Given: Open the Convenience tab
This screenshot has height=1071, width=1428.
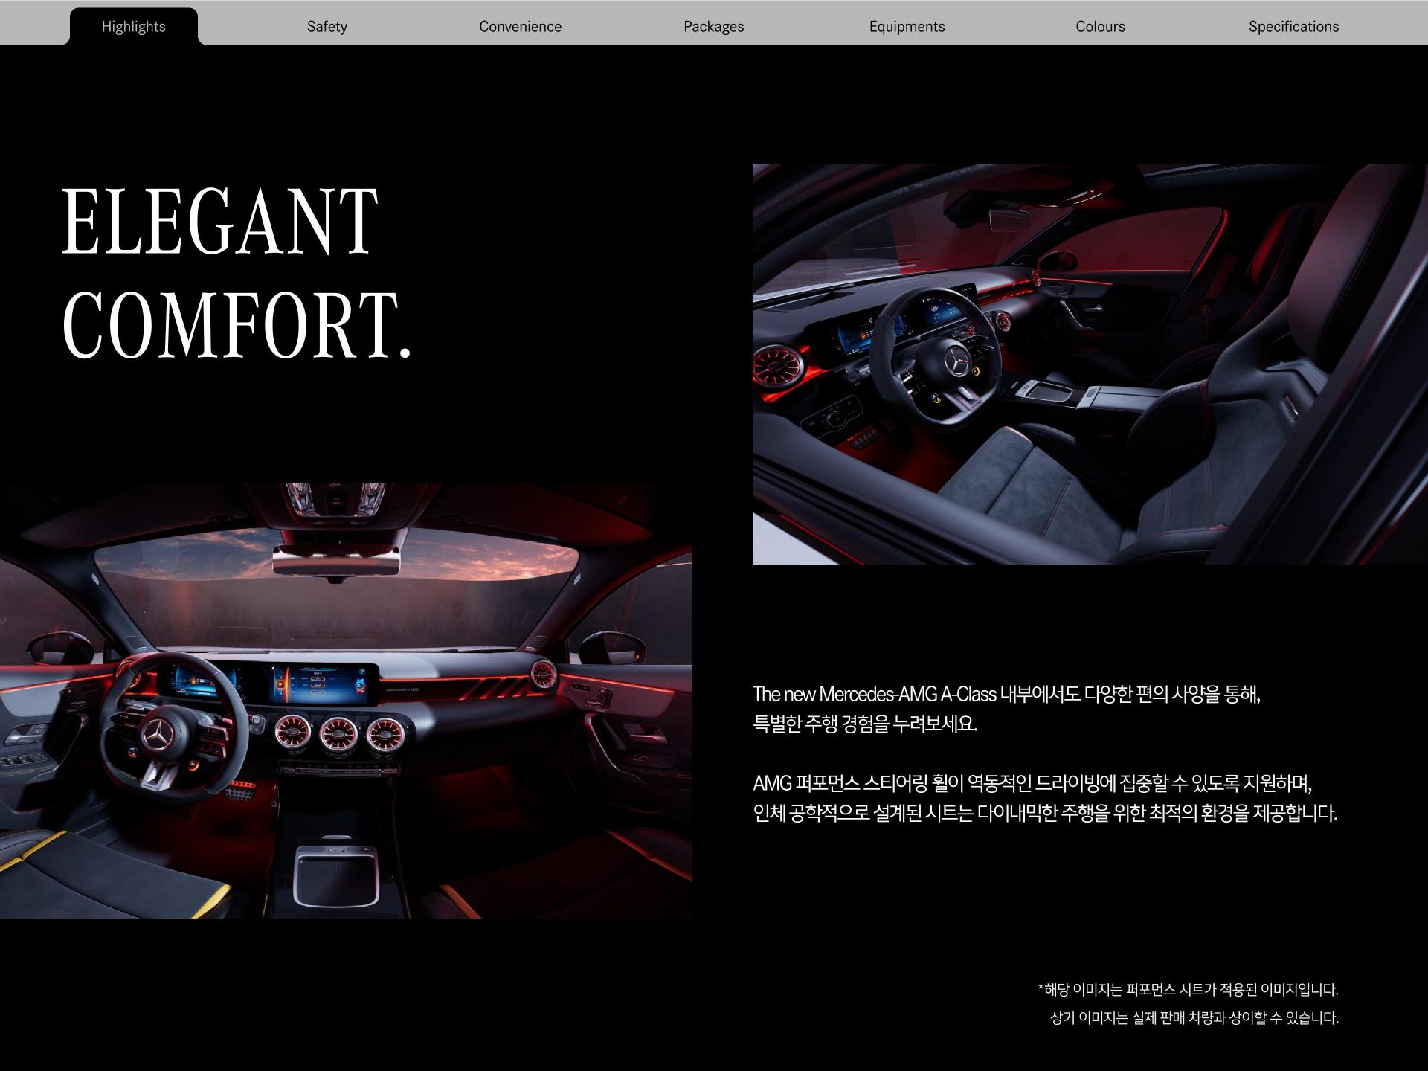Looking at the screenshot, I should (x=521, y=27).
